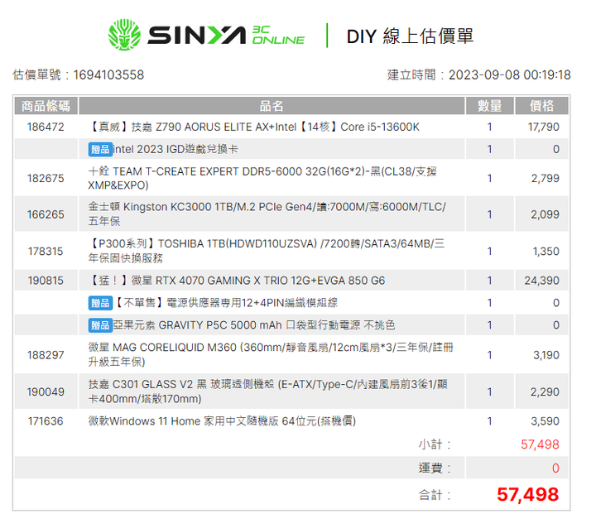Select barcode 190049
596x514 pixels.
click(x=46, y=392)
